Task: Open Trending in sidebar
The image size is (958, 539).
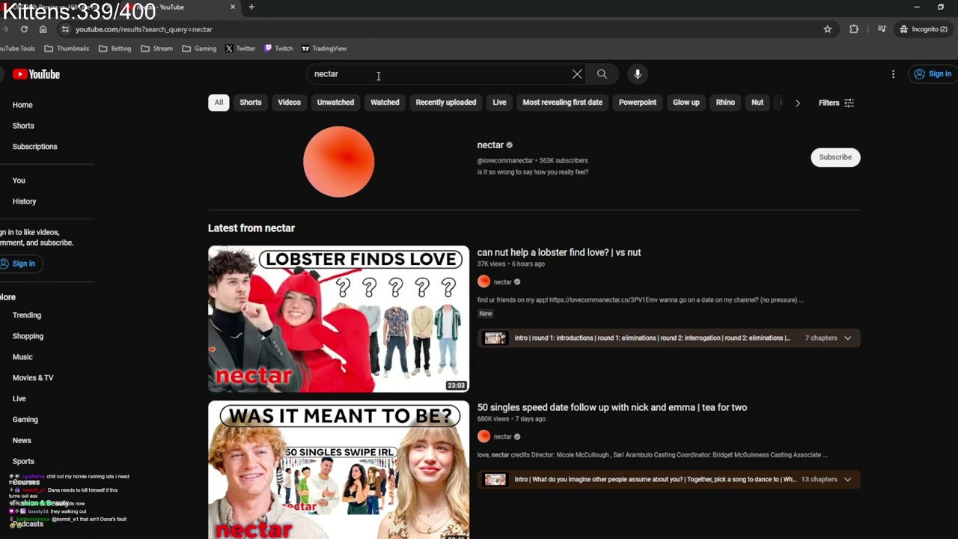Action: click(x=27, y=315)
